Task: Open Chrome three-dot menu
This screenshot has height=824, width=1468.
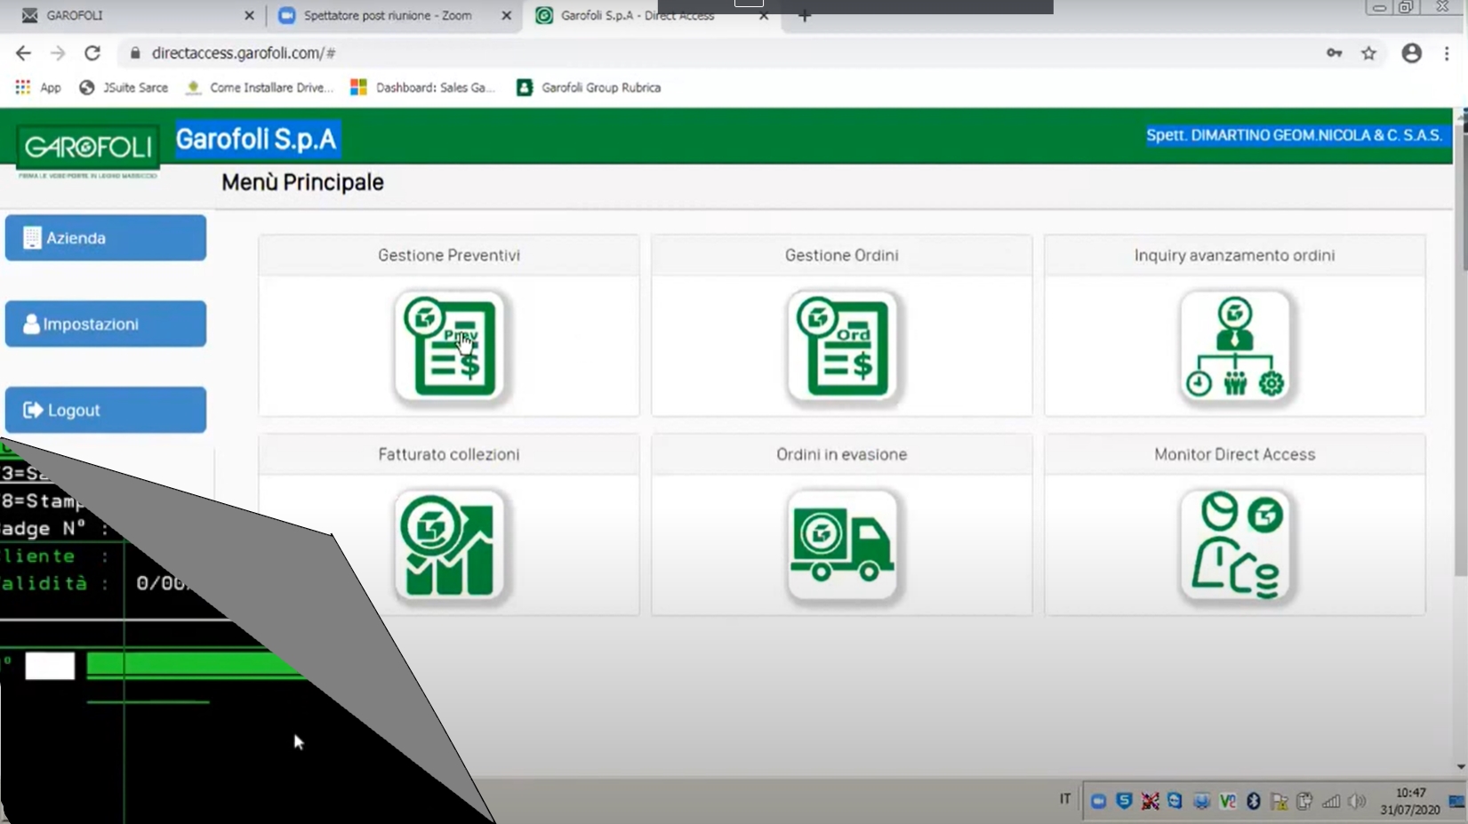Action: pos(1447,53)
